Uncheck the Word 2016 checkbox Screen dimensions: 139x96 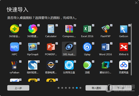click(x=111, y=43)
